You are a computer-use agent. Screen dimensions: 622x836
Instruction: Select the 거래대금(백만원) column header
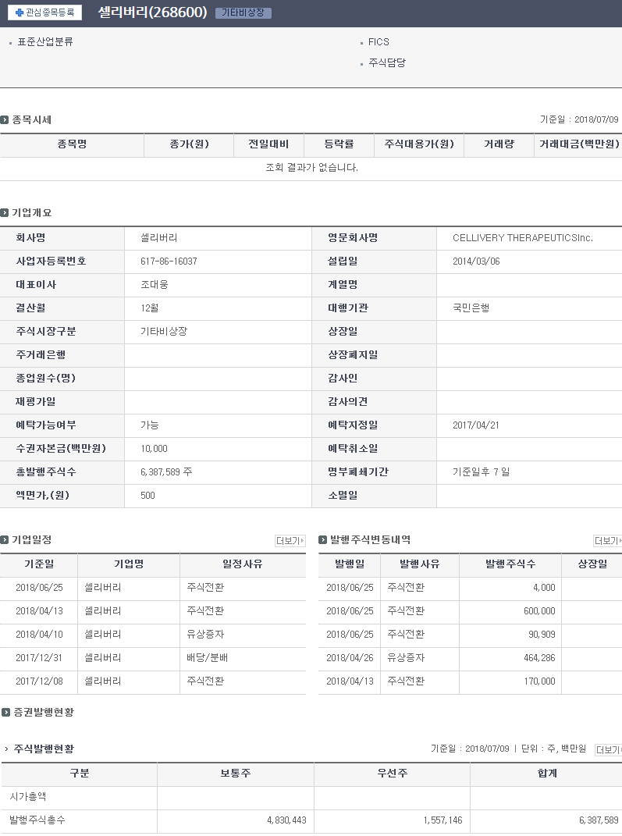[x=579, y=144]
